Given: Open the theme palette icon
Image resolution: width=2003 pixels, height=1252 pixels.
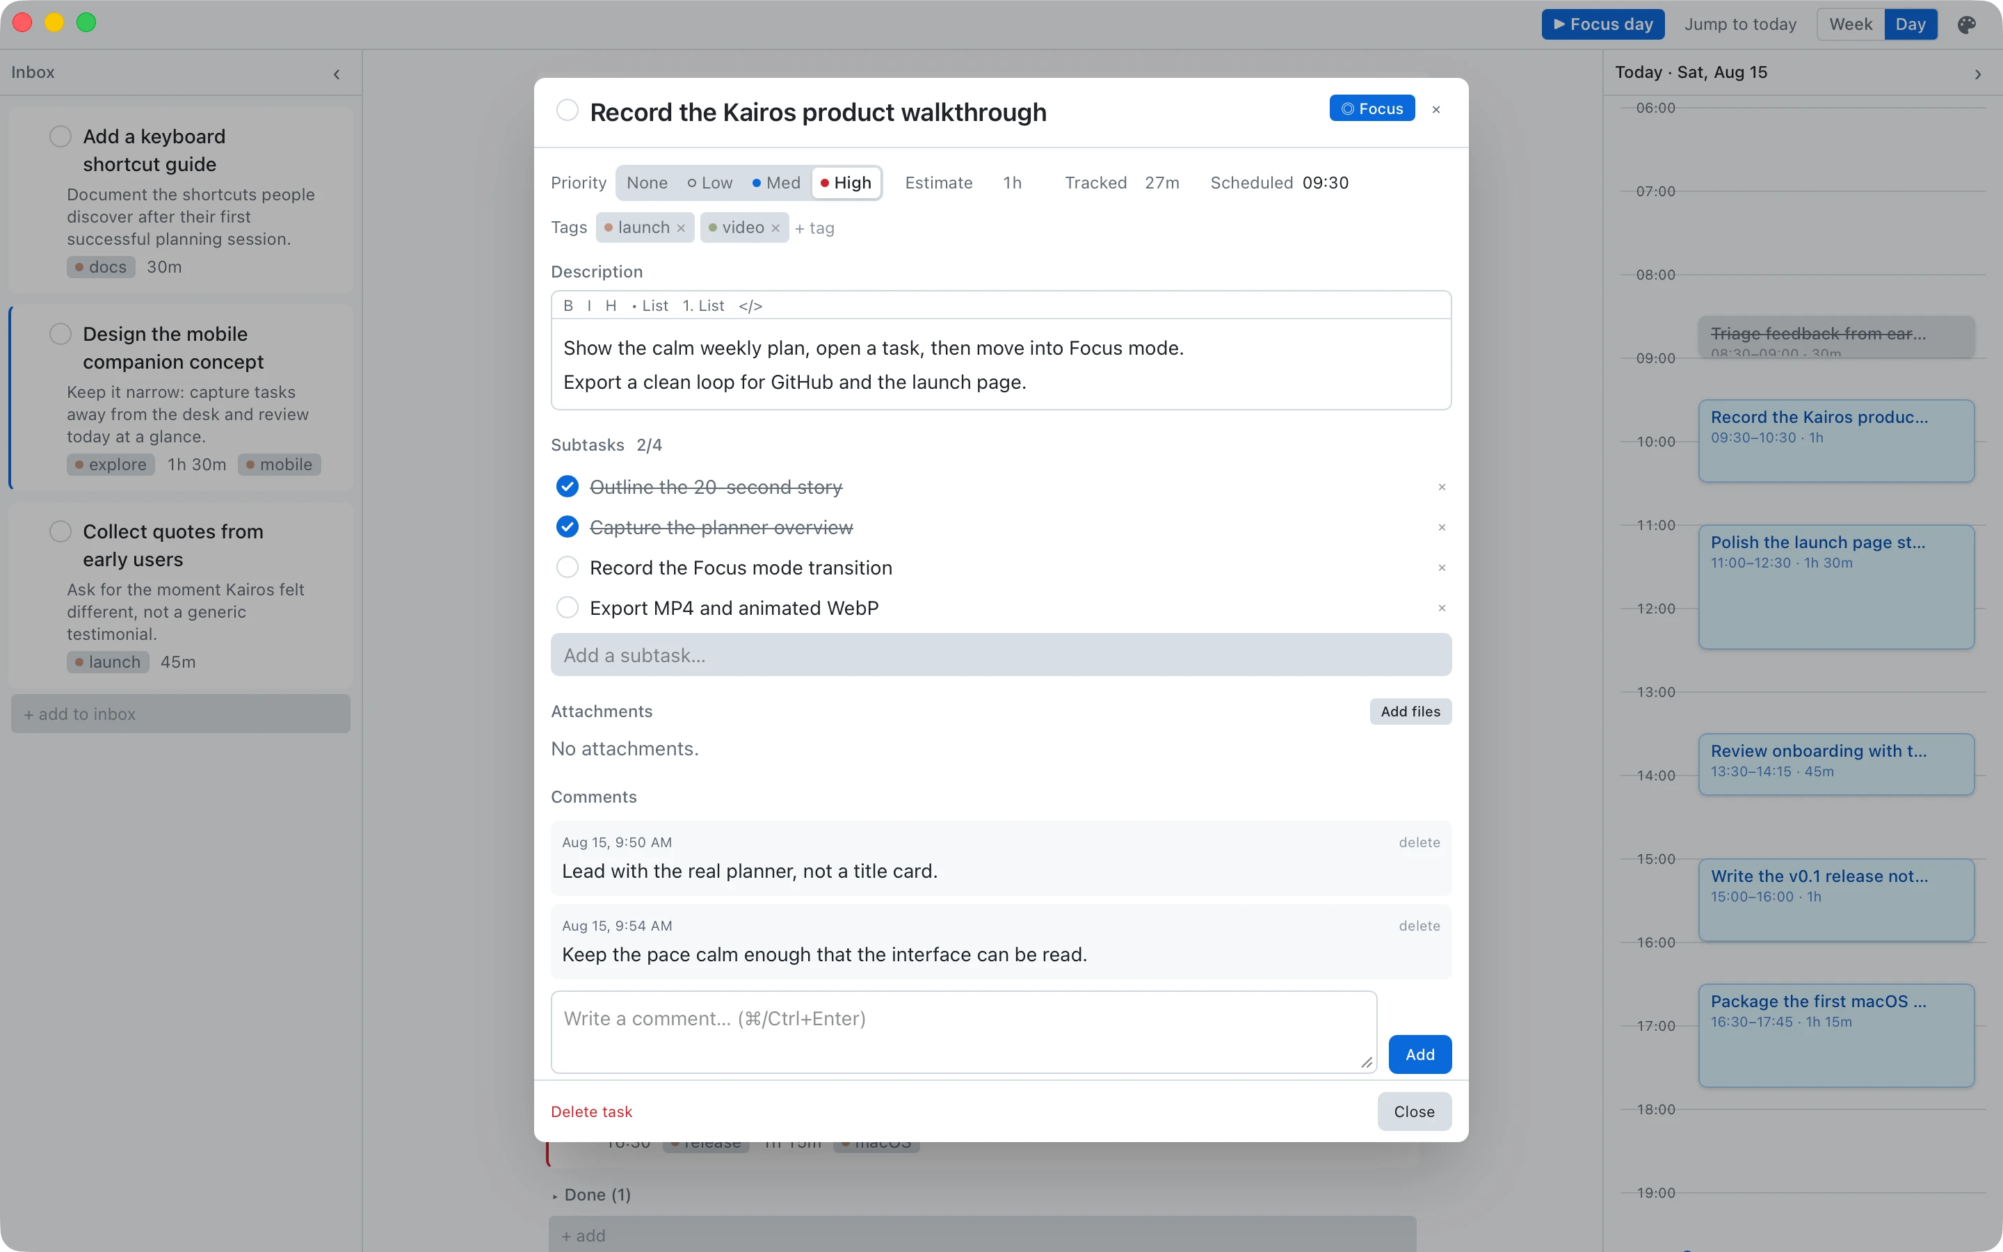Looking at the screenshot, I should pyautogui.click(x=1967, y=25).
